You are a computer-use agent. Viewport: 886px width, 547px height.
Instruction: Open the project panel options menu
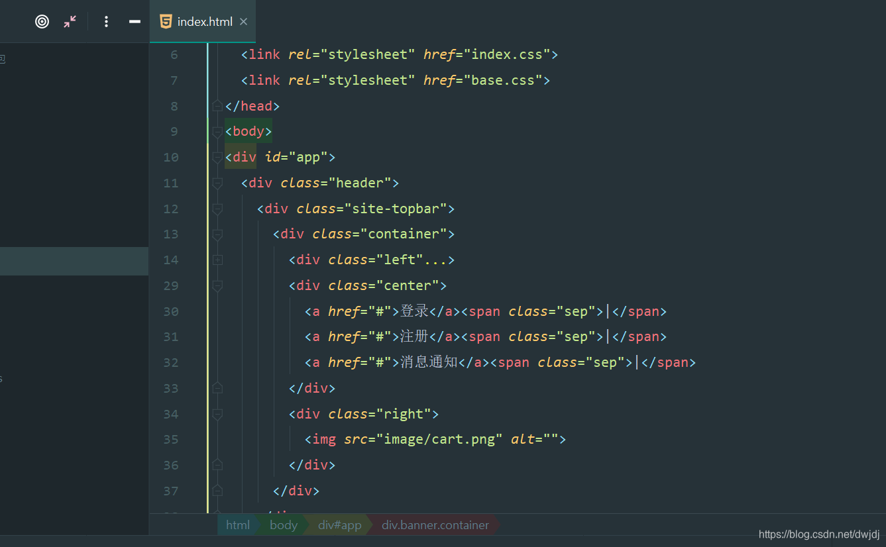tap(106, 22)
